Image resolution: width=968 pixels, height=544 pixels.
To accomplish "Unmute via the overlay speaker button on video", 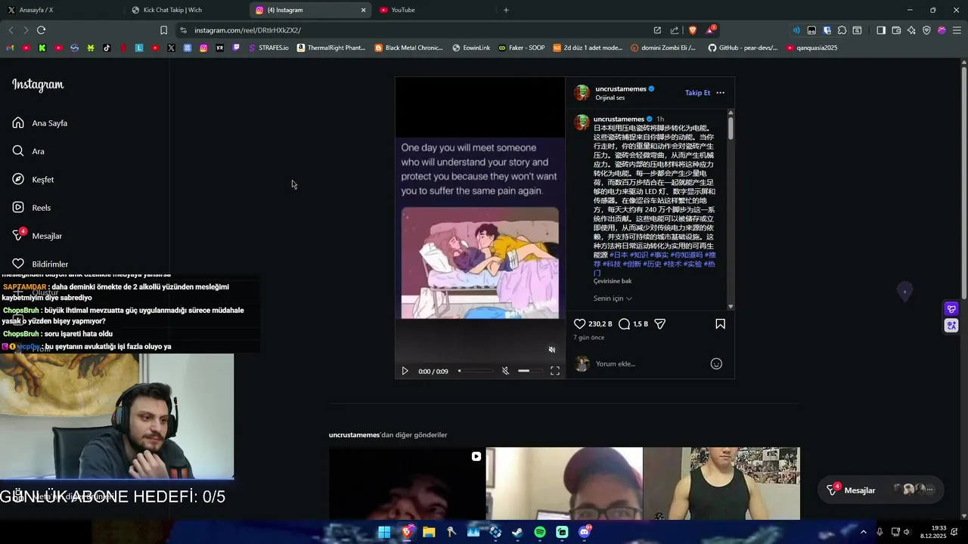I will pyautogui.click(x=551, y=349).
